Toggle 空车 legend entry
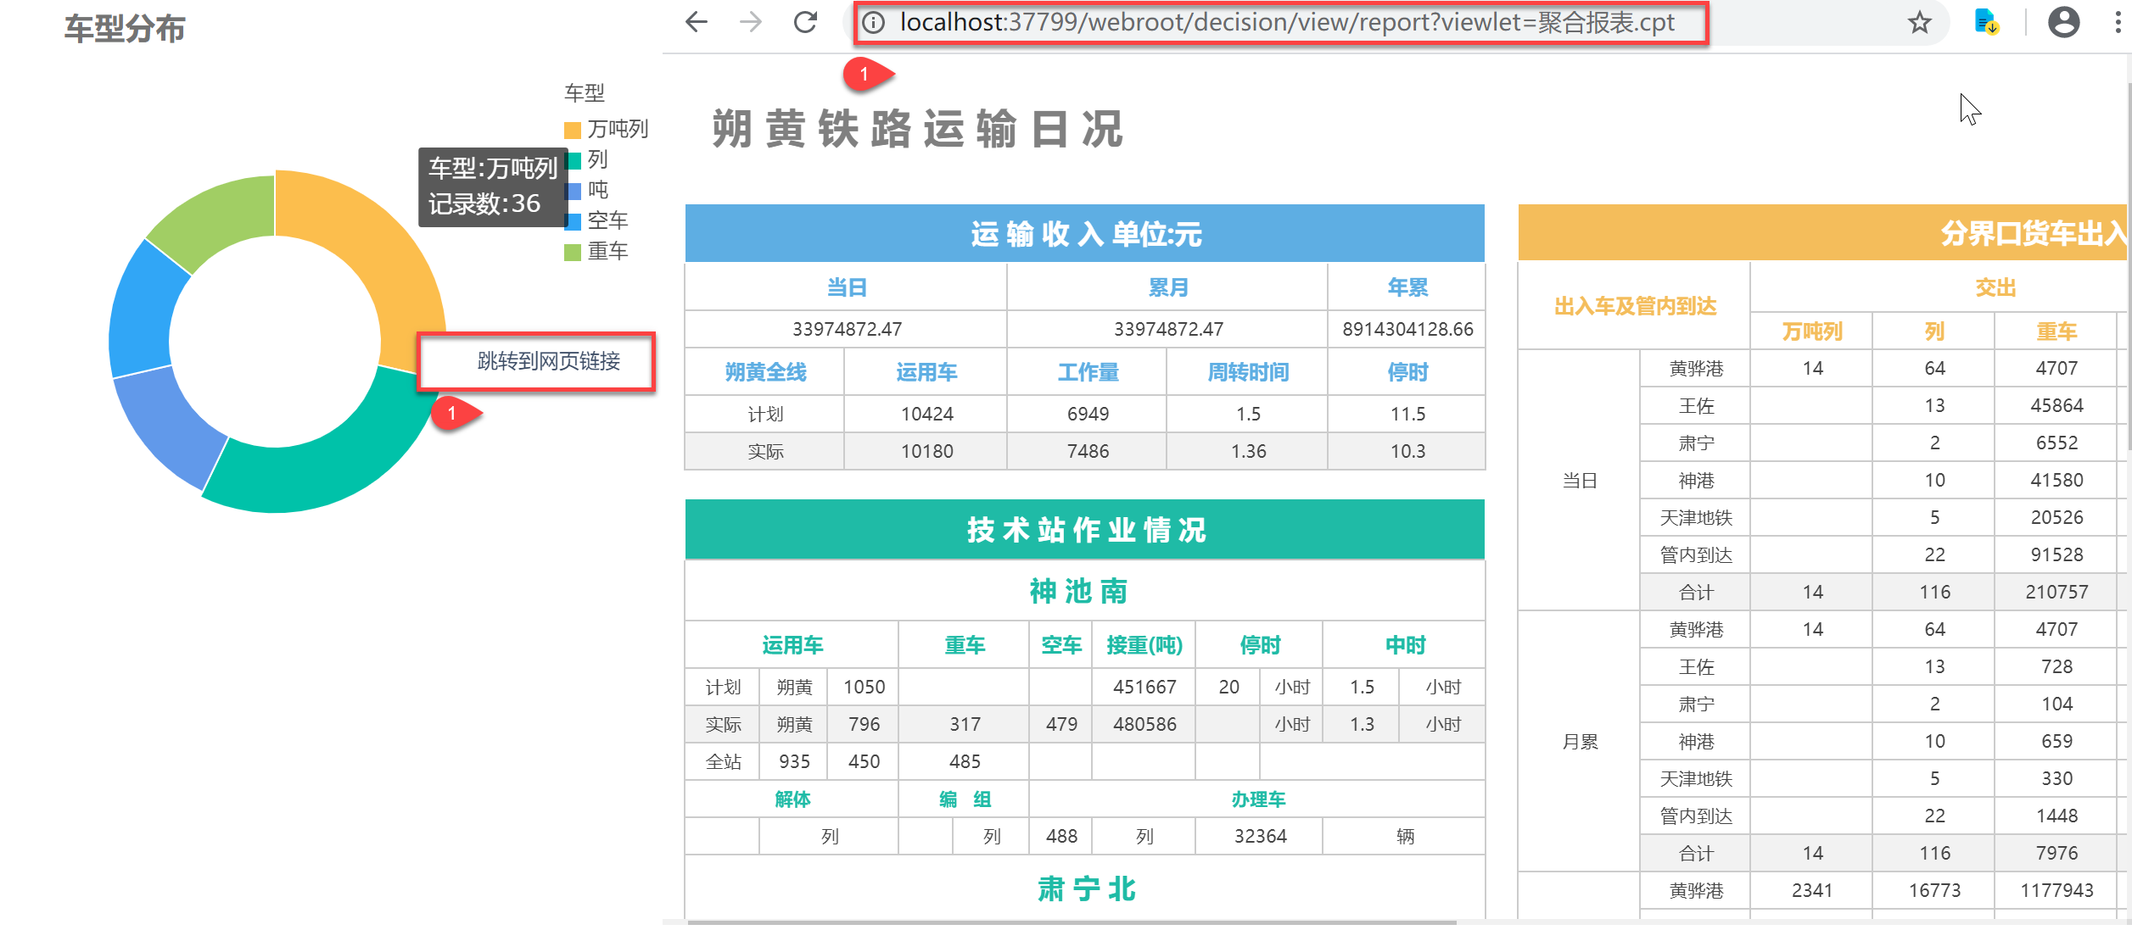Screen dimensions: 2132x930 point(606,220)
